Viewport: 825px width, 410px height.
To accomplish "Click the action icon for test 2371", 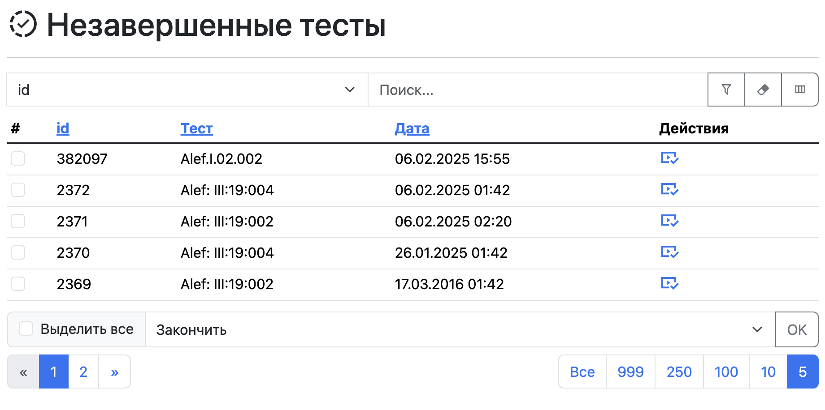I will [669, 221].
